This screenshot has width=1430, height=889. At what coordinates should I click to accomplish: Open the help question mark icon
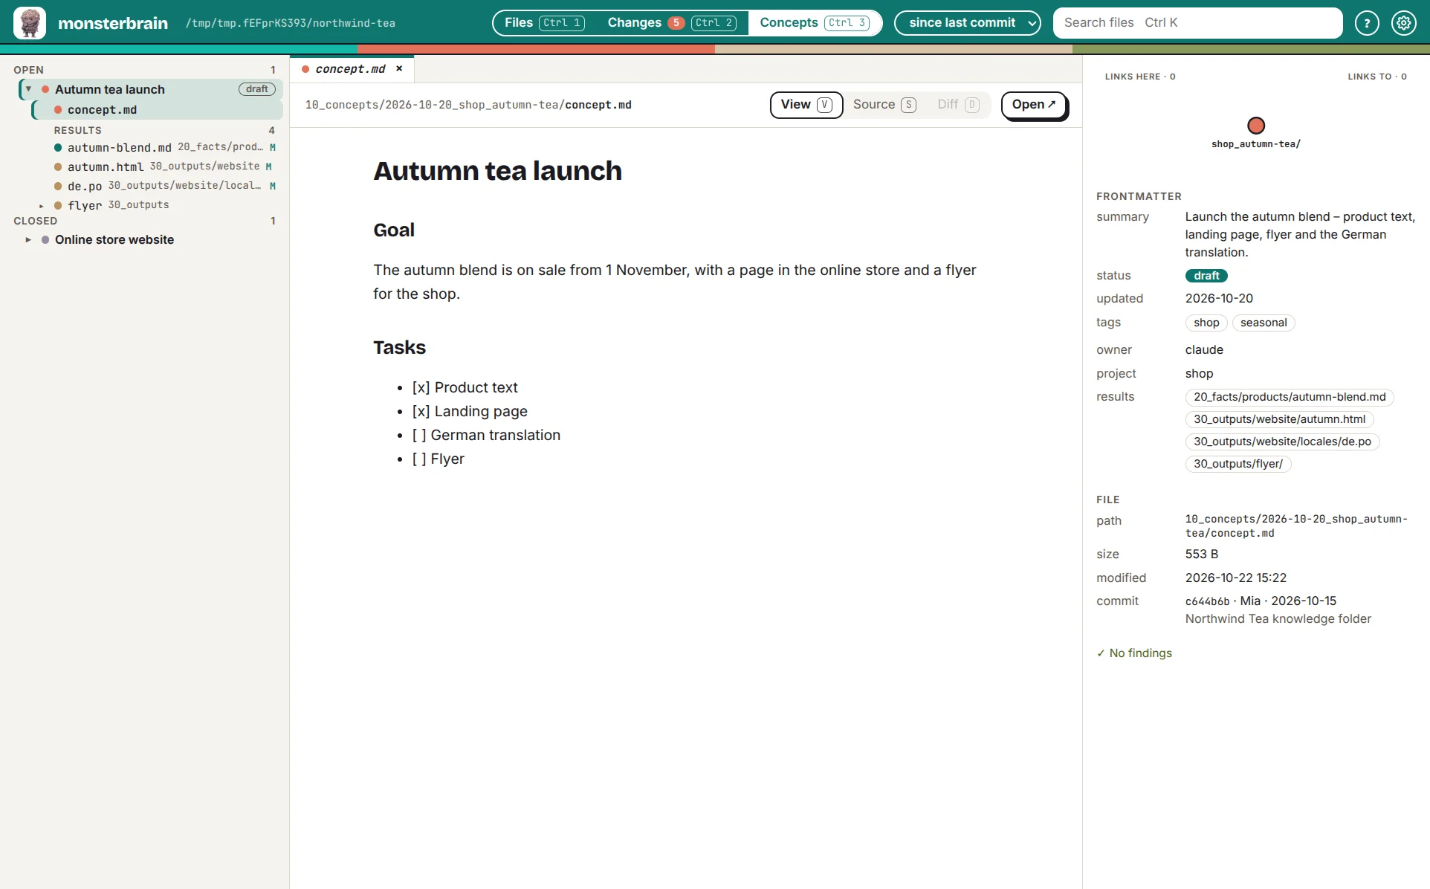click(x=1366, y=23)
